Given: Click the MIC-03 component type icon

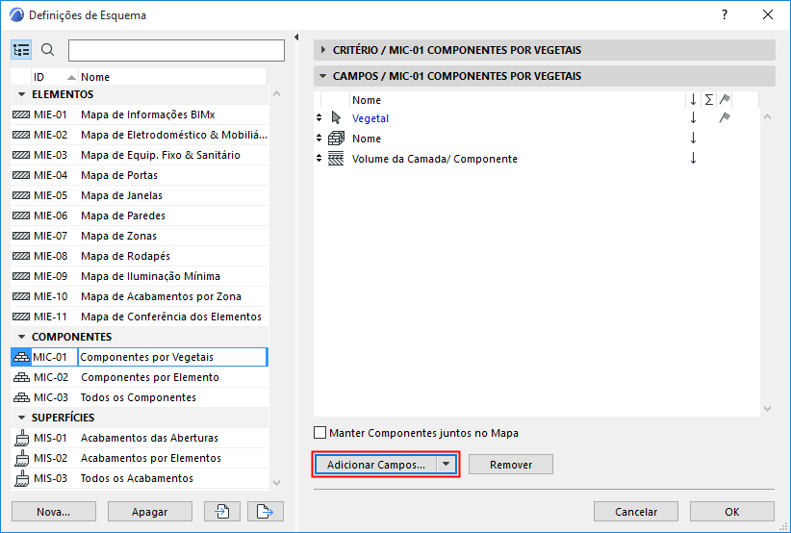Looking at the screenshot, I should 21,397.
